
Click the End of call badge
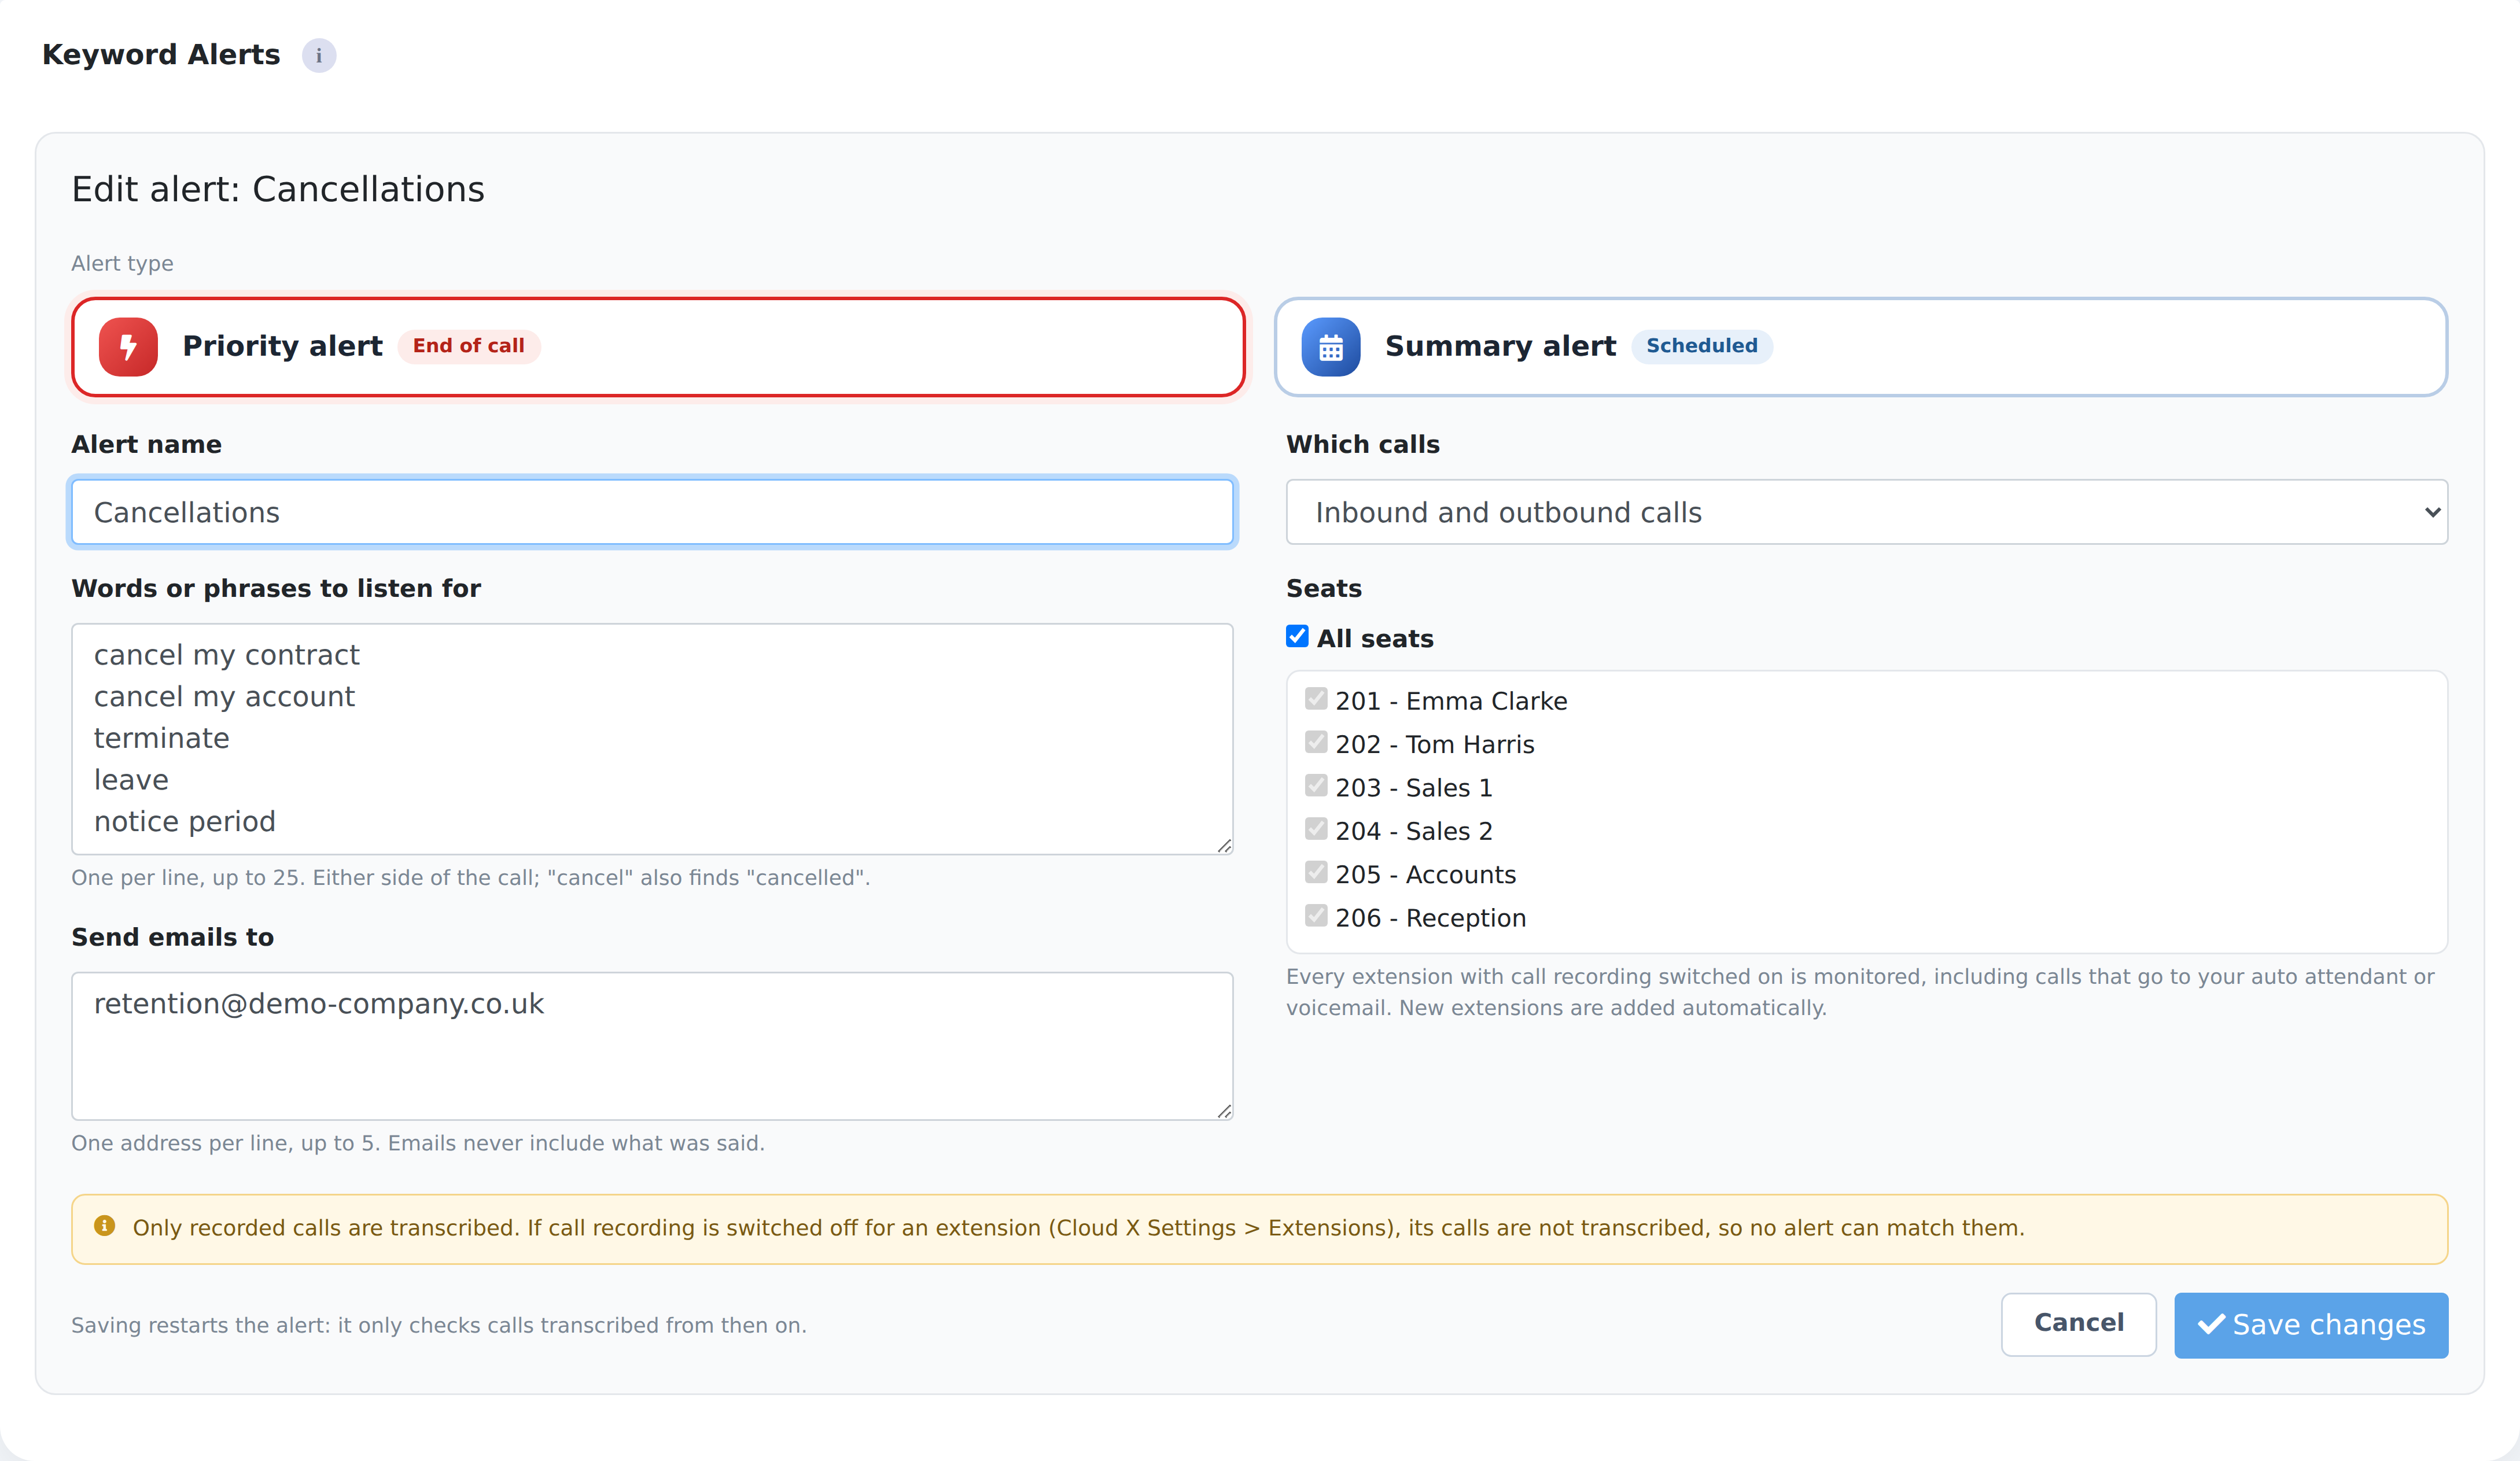pos(469,346)
